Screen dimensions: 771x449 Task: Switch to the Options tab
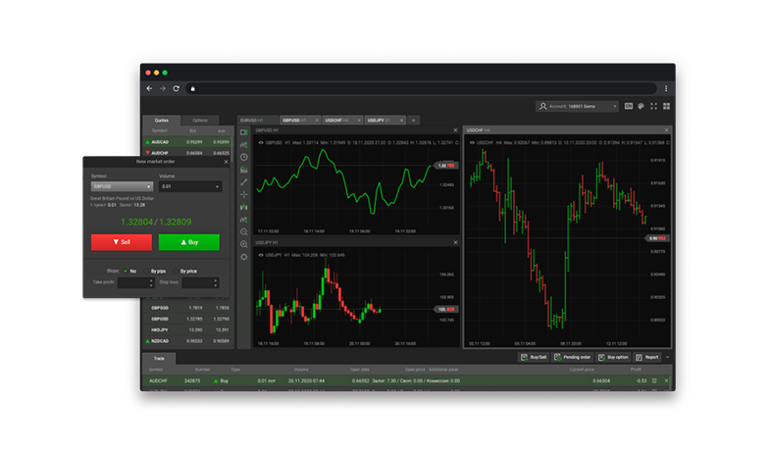pos(199,120)
